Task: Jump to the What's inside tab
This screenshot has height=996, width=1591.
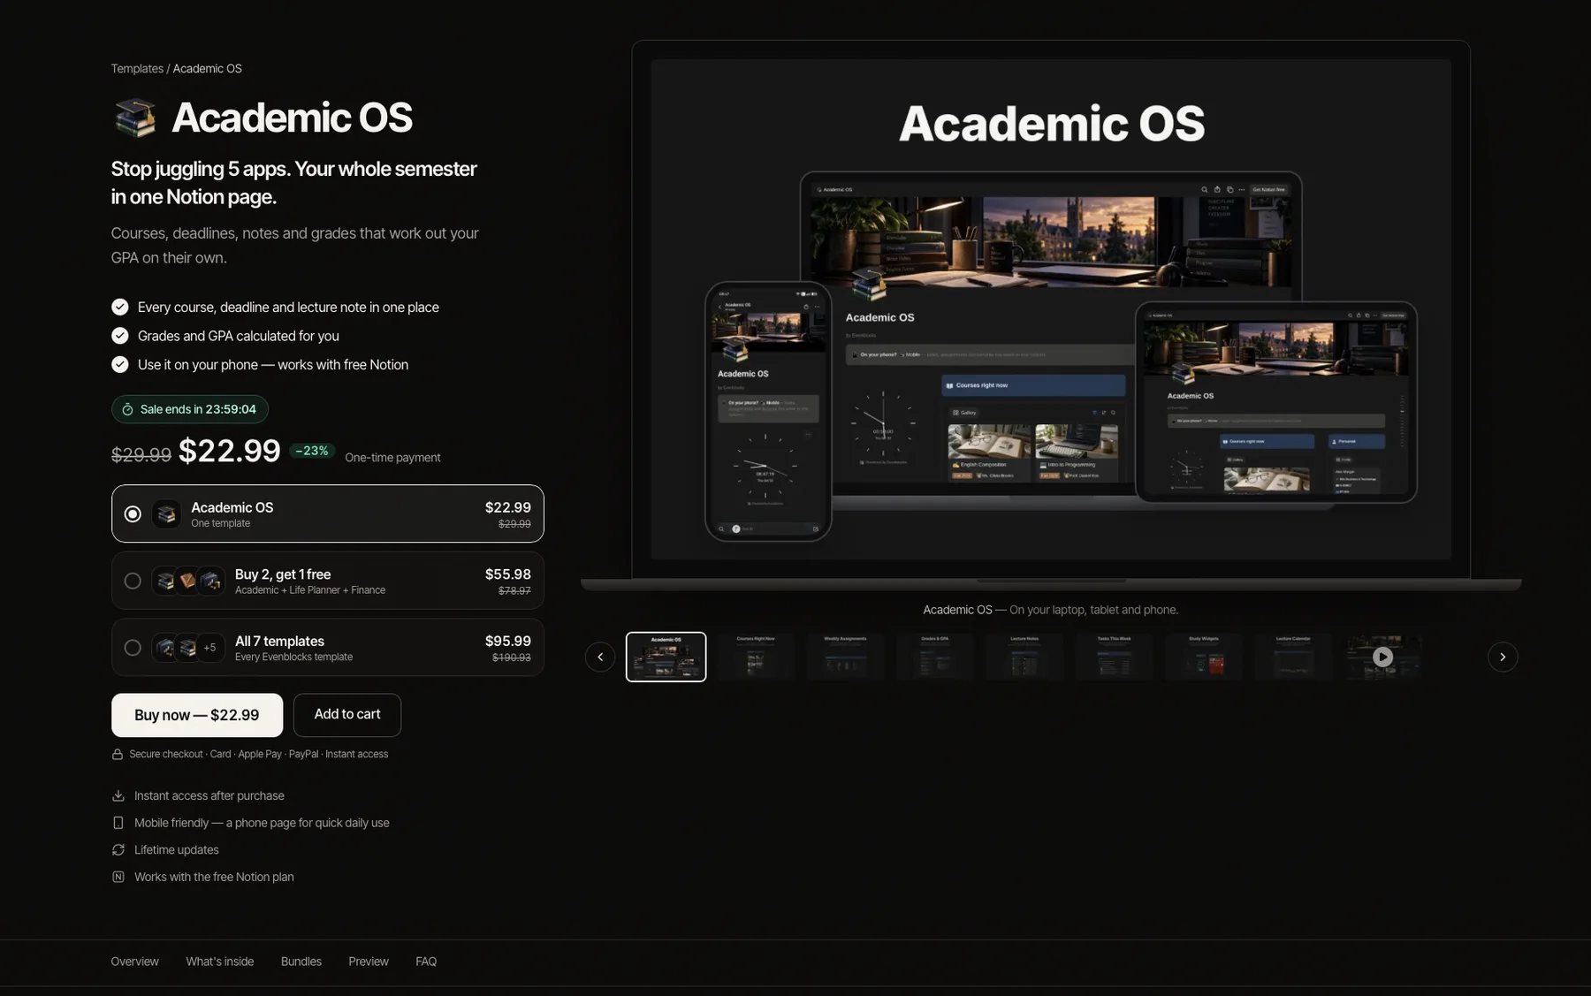Action: point(220,962)
